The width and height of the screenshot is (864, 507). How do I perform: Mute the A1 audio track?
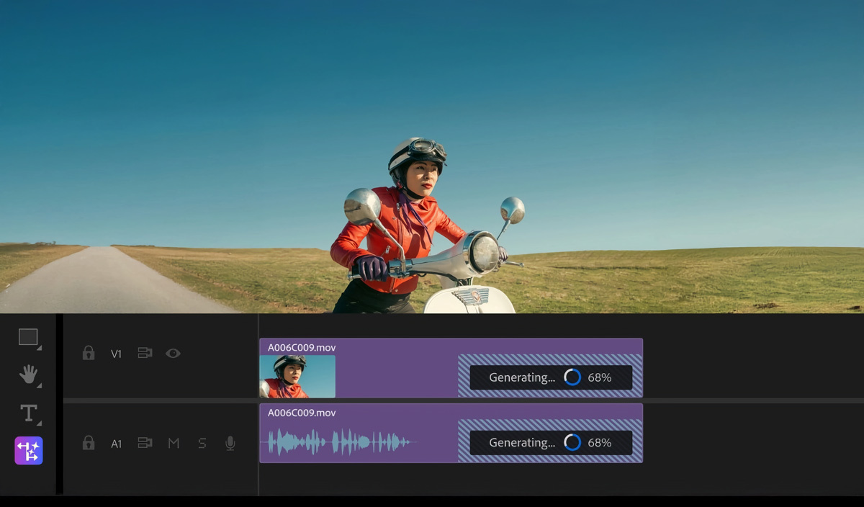(174, 443)
